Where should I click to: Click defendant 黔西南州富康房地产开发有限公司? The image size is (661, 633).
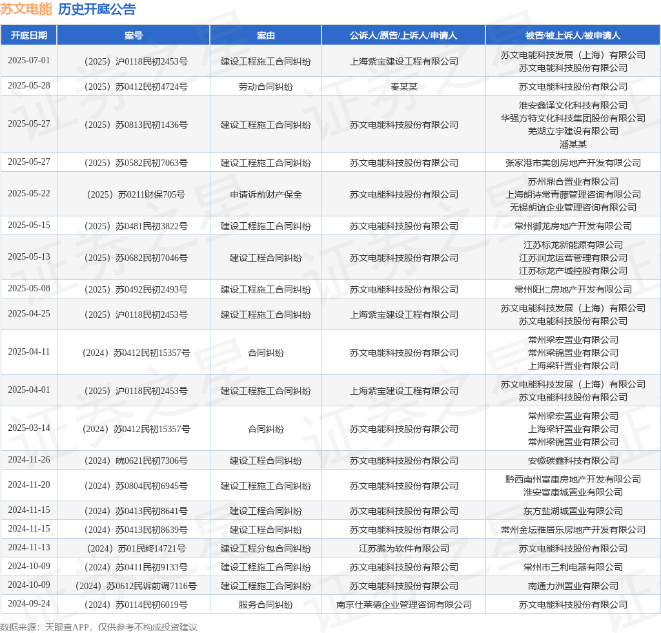(573, 479)
